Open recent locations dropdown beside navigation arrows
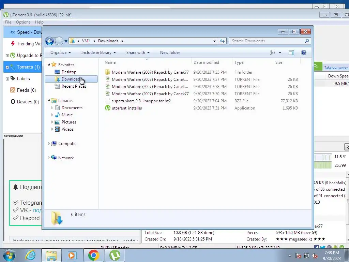The width and height of the screenshot is (349, 262). [x=66, y=41]
